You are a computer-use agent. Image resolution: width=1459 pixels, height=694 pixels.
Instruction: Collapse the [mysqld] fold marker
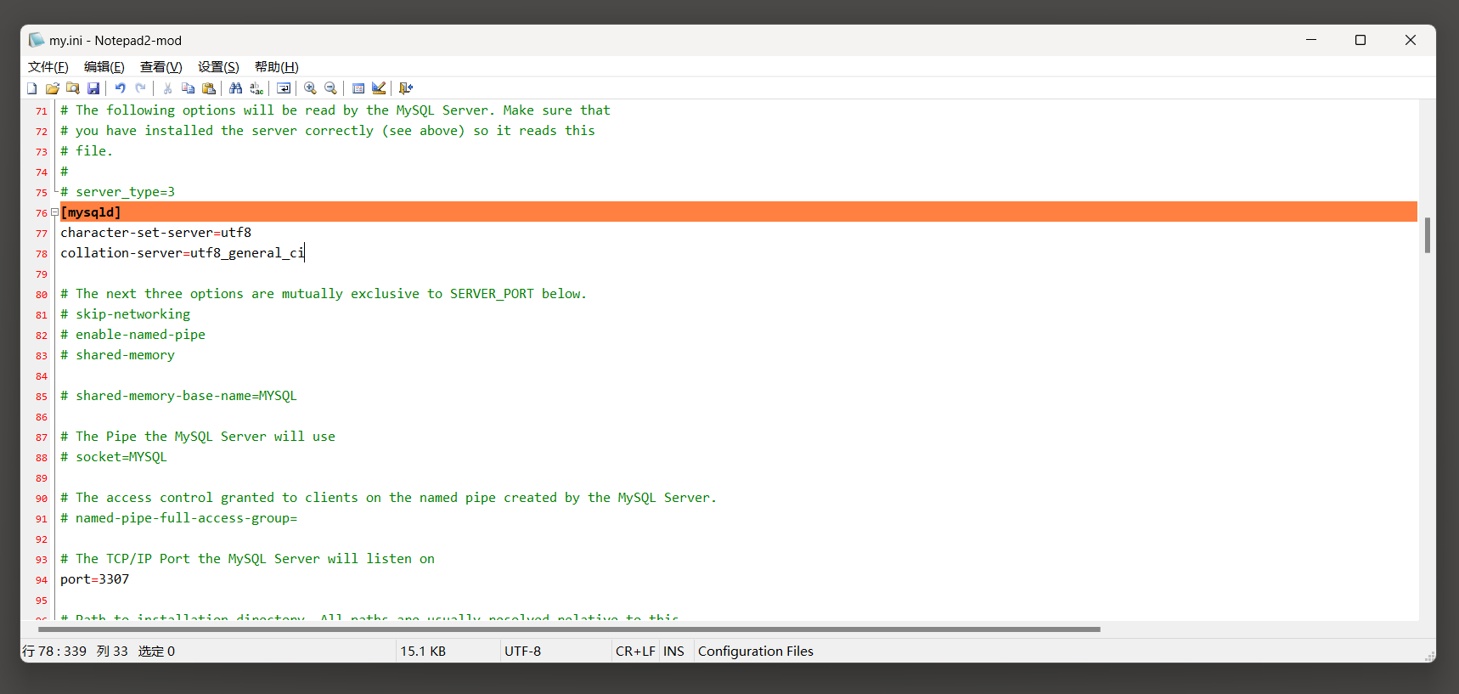pos(54,212)
